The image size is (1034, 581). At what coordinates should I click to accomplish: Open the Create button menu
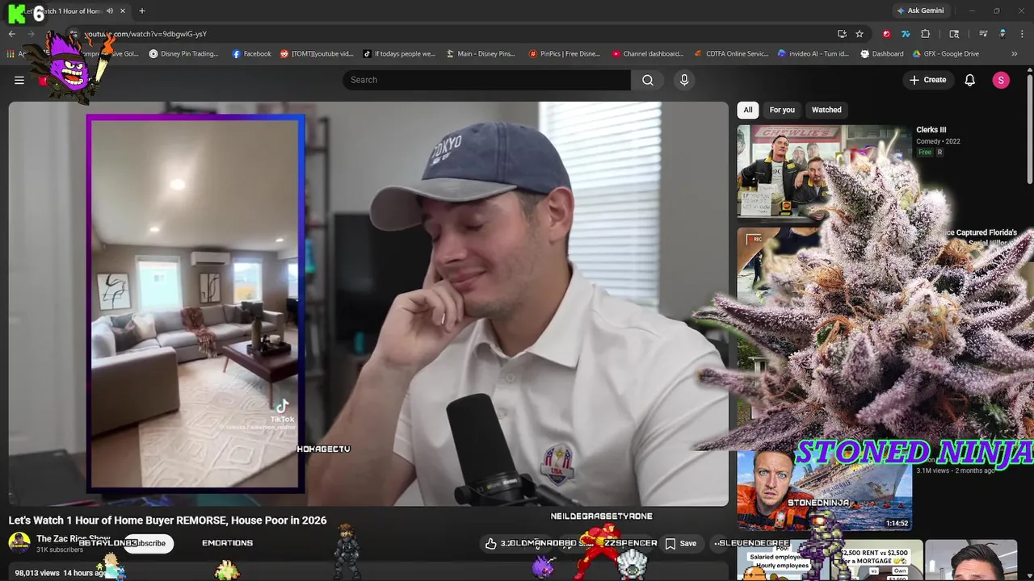(927, 80)
